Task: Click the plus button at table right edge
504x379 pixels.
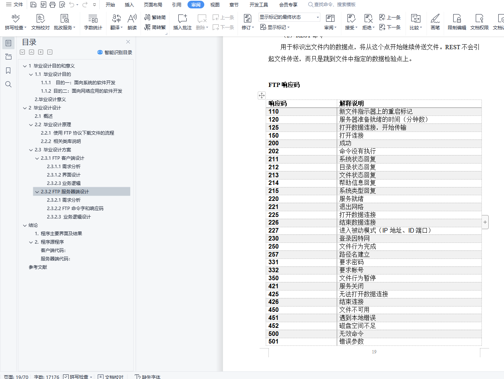Action: point(485,222)
